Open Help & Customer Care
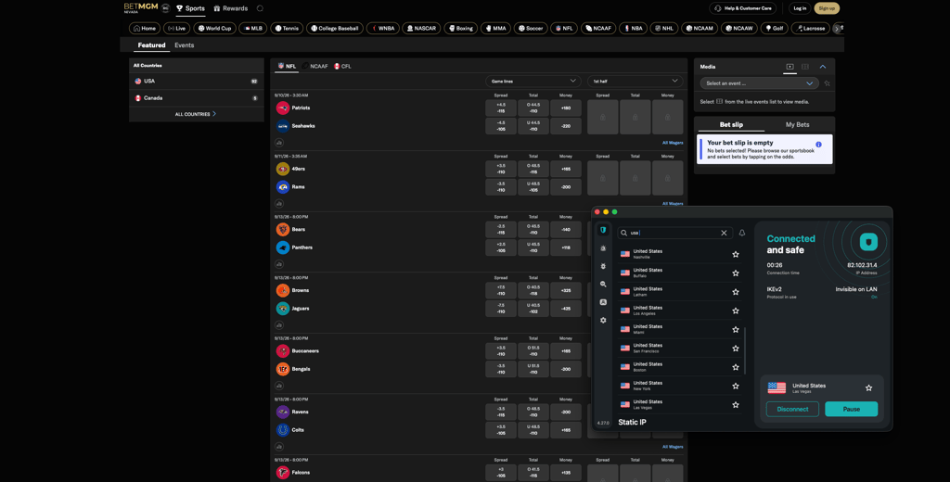The height and width of the screenshot is (482, 950). point(743,8)
